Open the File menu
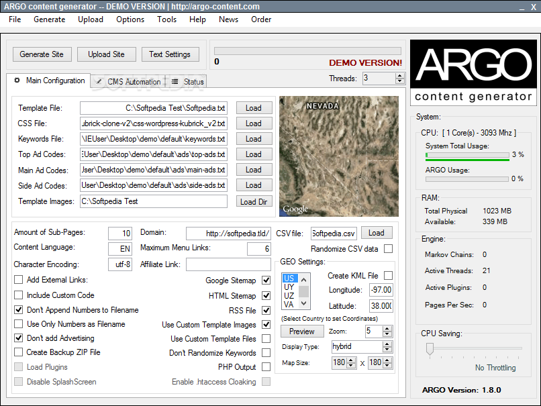Image resolution: width=541 pixels, height=406 pixels. tap(15, 19)
